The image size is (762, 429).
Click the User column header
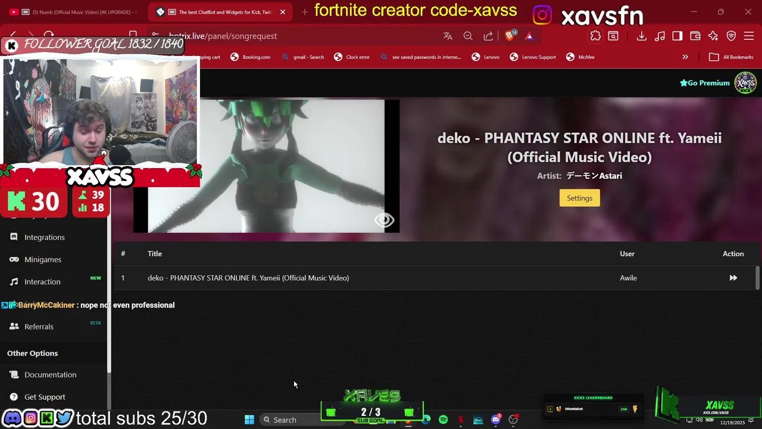coord(627,254)
